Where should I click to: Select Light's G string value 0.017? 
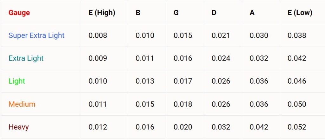click(183, 81)
